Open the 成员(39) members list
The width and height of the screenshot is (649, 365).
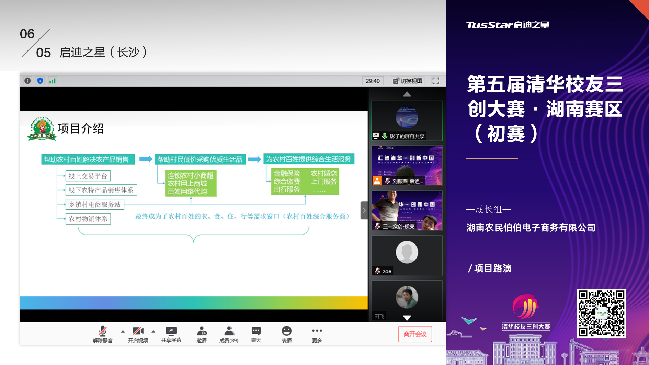coord(229,334)
